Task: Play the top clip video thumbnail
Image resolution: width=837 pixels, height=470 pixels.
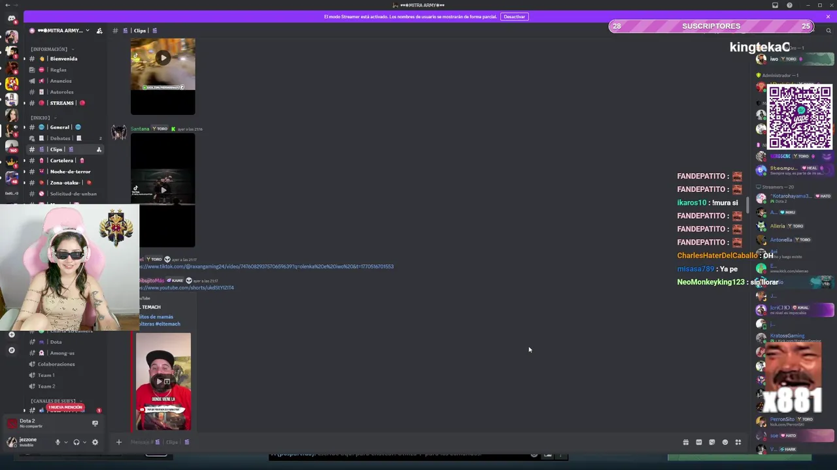Action: click(x=163, y=58)
